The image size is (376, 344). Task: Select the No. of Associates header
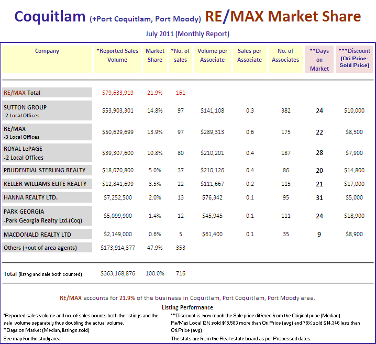(x=285, y=55)
